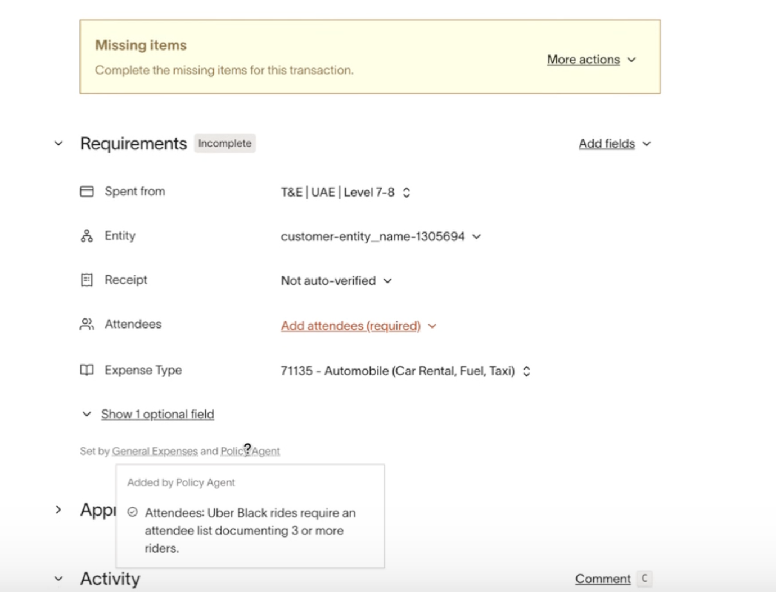Open the More actions menu
The height and width of the screenshot is (592, 776).
click(x=583, y=60)
